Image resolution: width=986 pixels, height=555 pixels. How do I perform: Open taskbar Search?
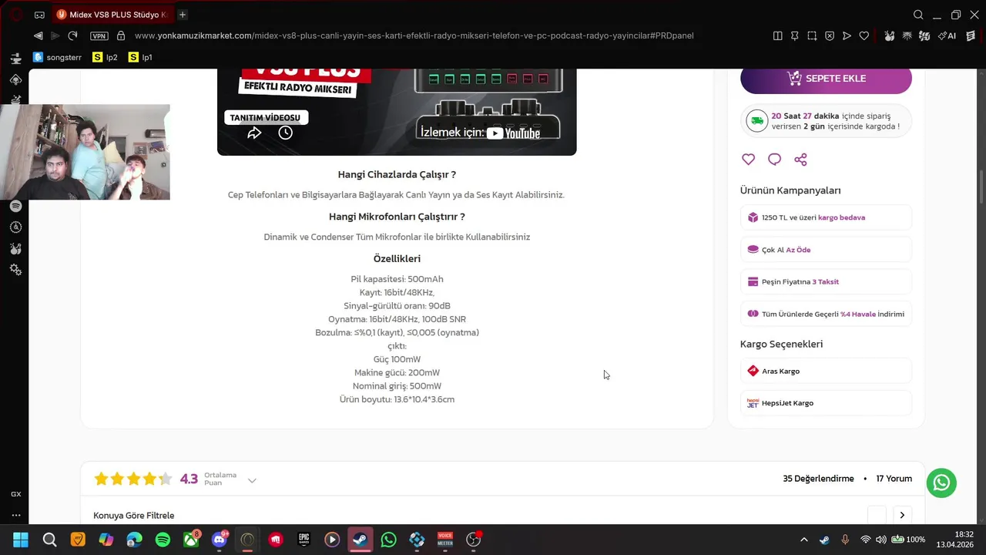pos(49,540)
